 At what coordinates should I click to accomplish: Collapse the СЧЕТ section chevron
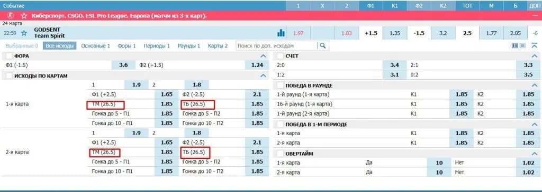535,56
